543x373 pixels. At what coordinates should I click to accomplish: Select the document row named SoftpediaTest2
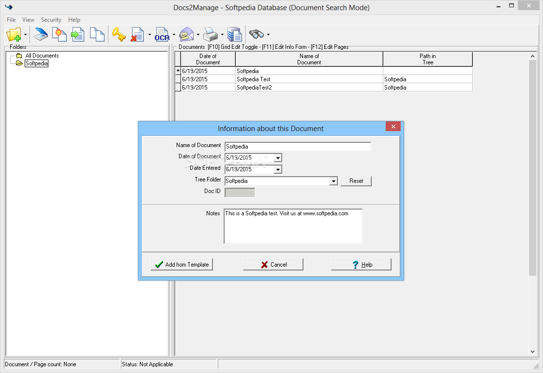tap(324, 88)
